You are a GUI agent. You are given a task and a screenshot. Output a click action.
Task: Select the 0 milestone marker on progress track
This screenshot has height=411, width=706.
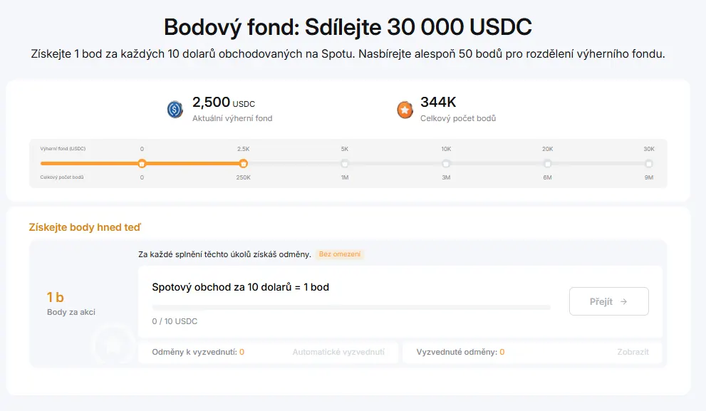(x=142, y=163)
